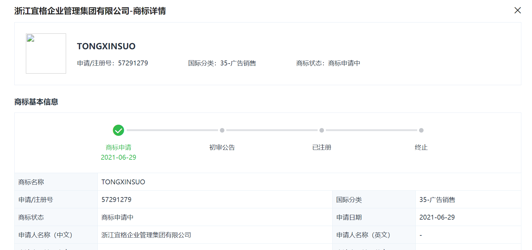Screen dimensions: 532x250
Task: Click the 商标申请中 table cell value
Action: [x=215, y=217]
